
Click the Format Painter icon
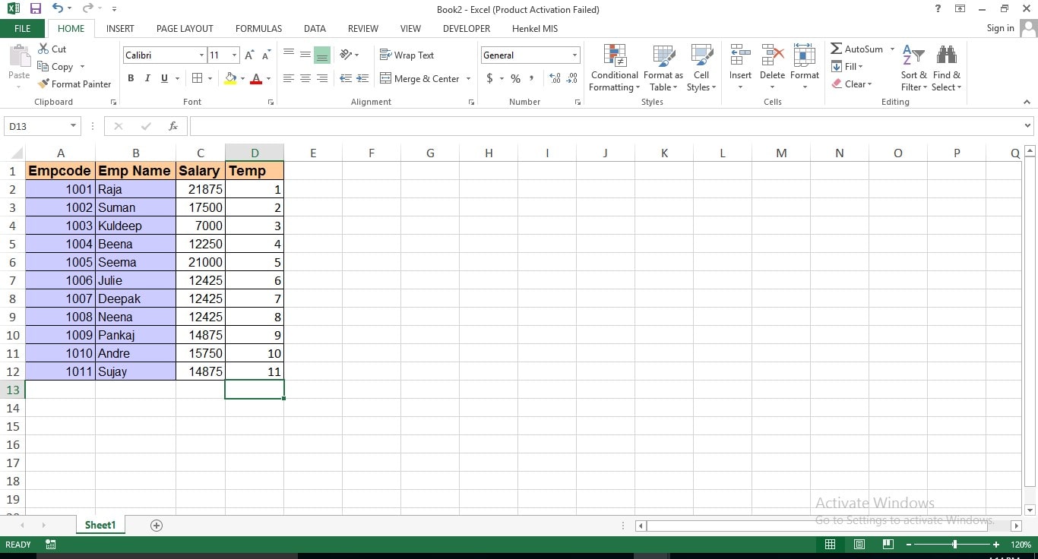pyautogui.click(x=44, y=84)
